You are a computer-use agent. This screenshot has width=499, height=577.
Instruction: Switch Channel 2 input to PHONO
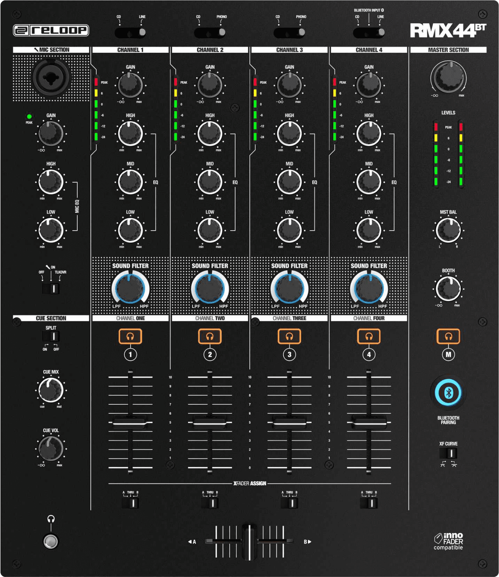click(x=222, y=33)
